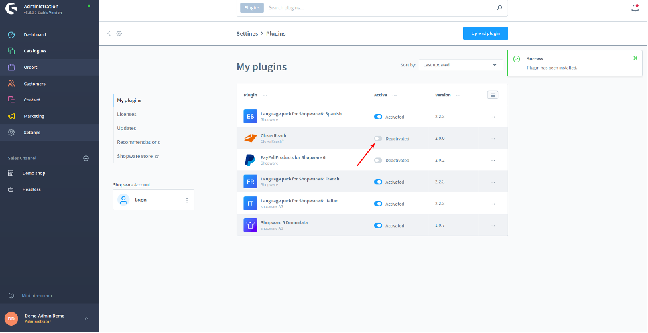Click the back arrow near Settings breadcrumb
This screenshot has height=333, width=648.
tap(109, 33)
